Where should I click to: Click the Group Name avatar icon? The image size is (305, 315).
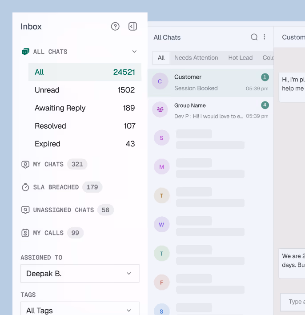click(160, 109)
